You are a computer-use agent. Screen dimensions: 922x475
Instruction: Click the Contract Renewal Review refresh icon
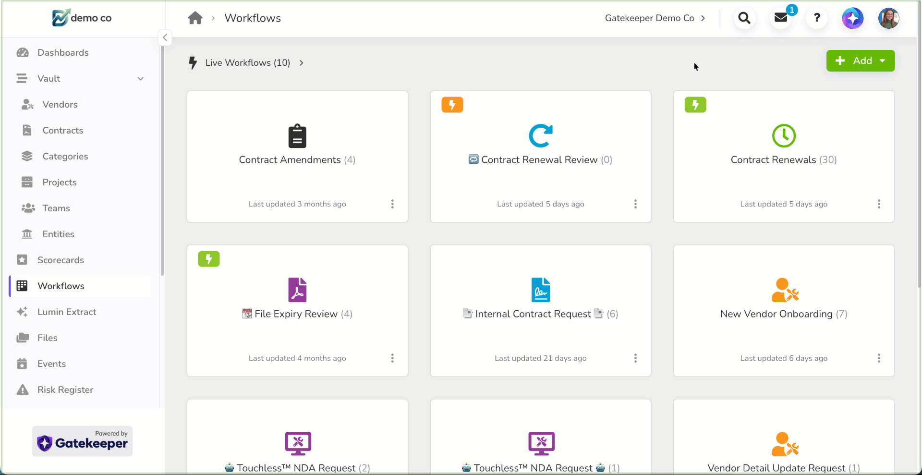(x=541, y=136)
